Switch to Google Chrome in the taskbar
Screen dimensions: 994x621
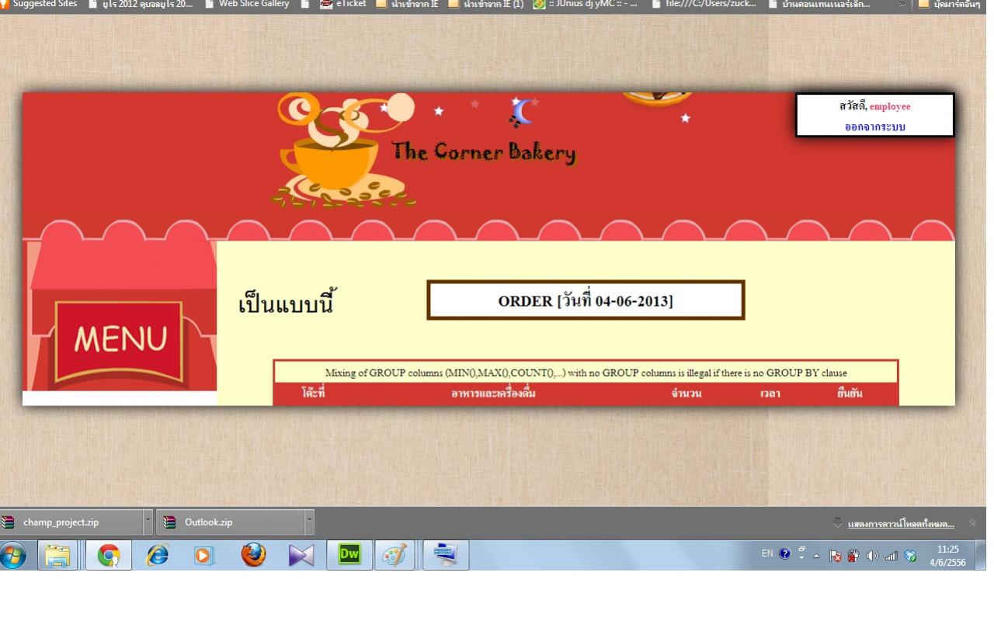point(109,556)
